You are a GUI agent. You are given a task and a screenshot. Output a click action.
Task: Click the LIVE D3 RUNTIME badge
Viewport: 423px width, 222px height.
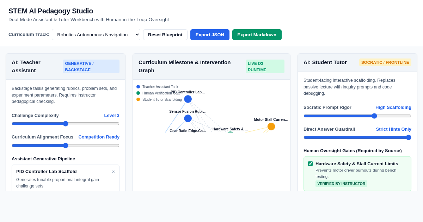(265, 66)
